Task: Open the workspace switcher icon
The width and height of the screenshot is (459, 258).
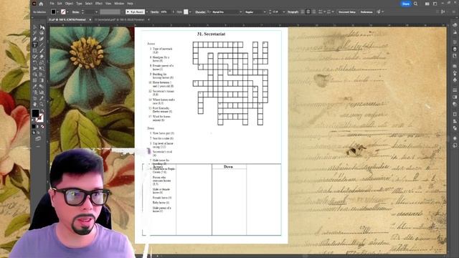Action: pos(435,4)
